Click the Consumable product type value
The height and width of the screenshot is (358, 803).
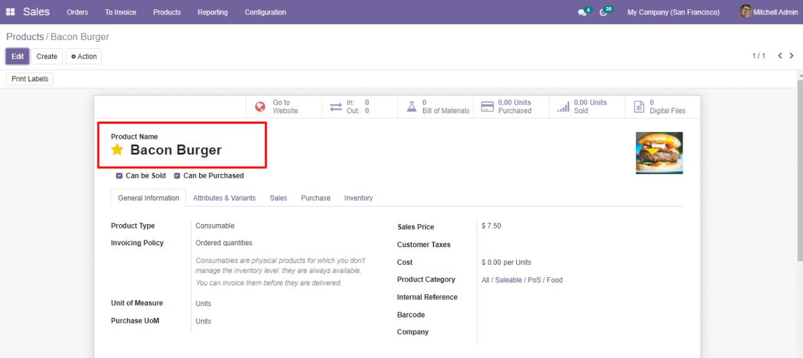click(x=215, y=226)
